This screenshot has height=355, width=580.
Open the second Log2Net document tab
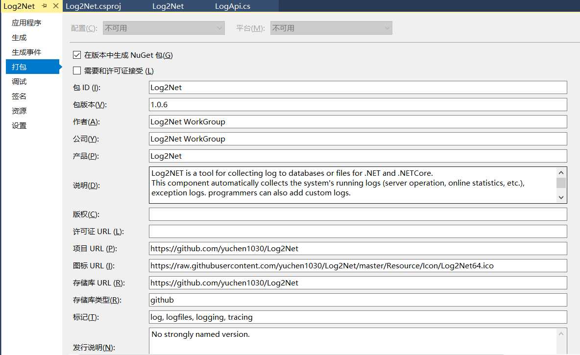tap(168, 6)
